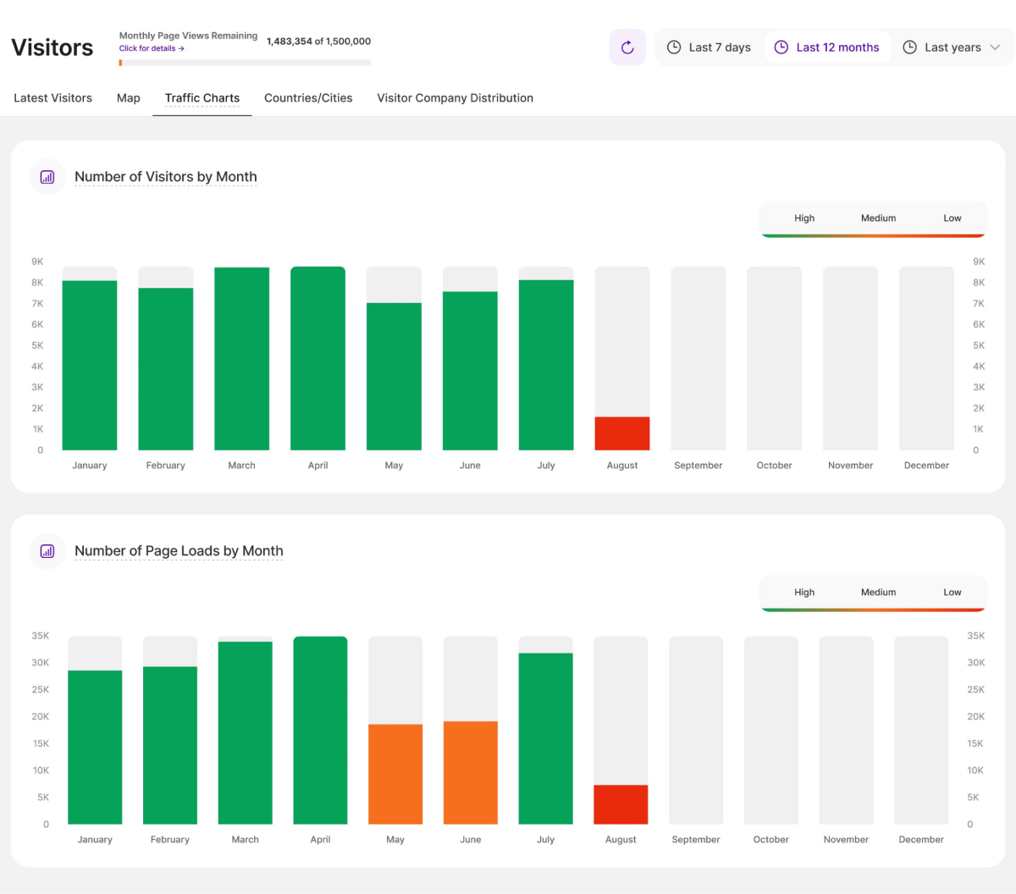Click High in the page loads legend
Viewport: 1016px width, 894px height.
[x=804, y=593]
